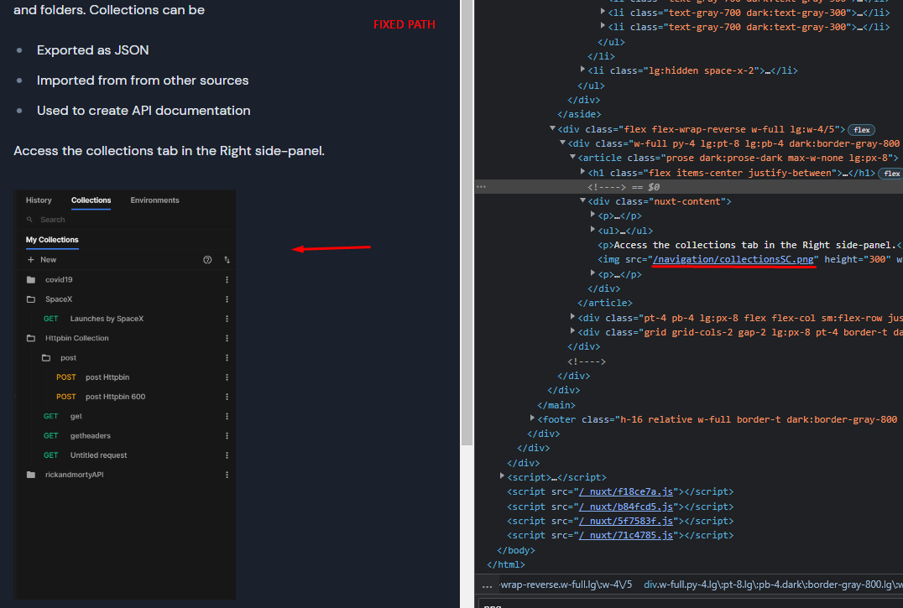Expand the h1 flex items-center node
The height and width of the screenshot is (608, 903).
coord(582,171)
